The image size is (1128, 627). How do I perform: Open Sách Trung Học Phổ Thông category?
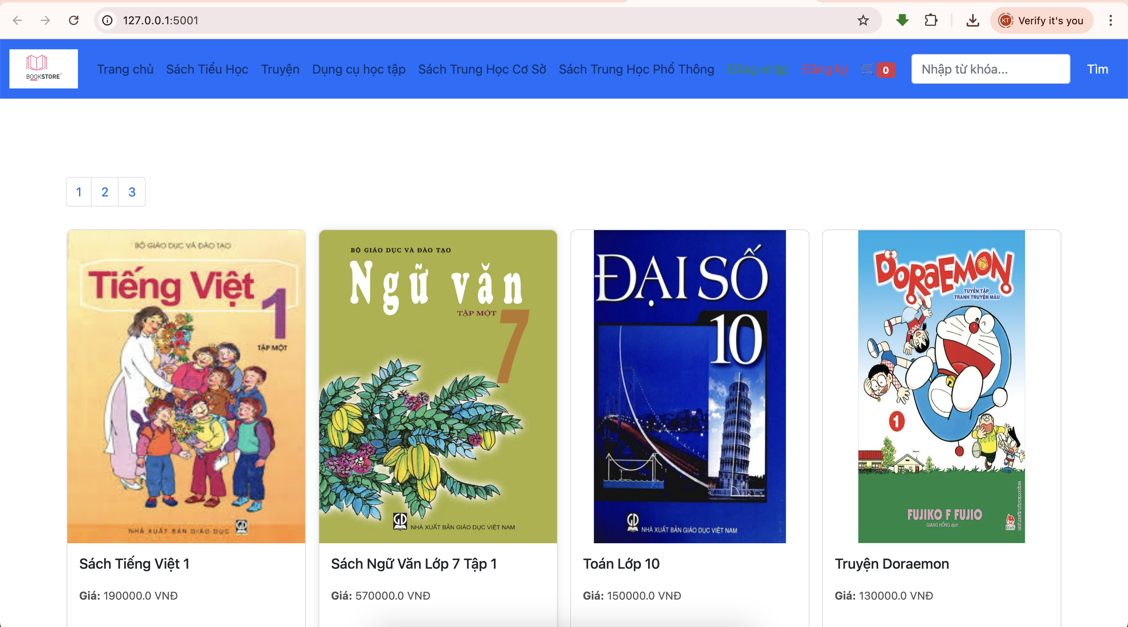(x=636, y=69)
